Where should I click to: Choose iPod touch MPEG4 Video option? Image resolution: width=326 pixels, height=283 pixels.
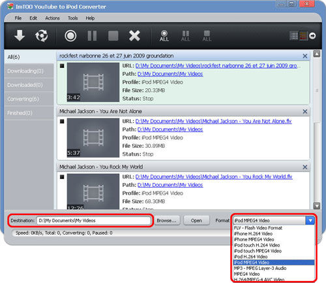(x=274, y=251)
